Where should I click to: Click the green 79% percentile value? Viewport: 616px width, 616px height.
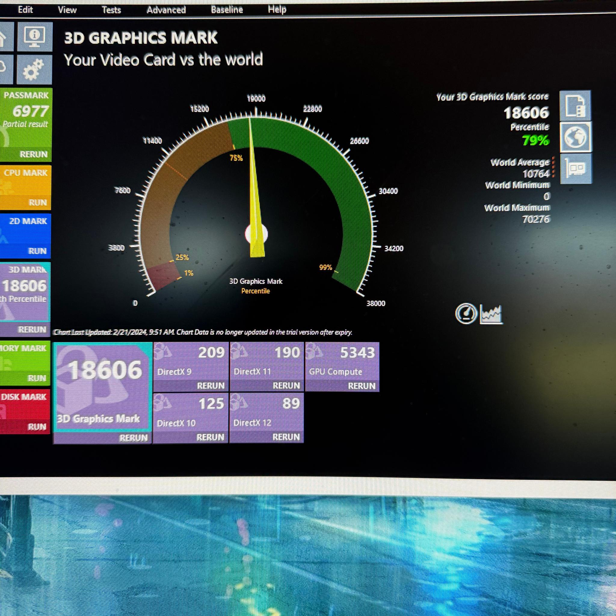(536, 140)
